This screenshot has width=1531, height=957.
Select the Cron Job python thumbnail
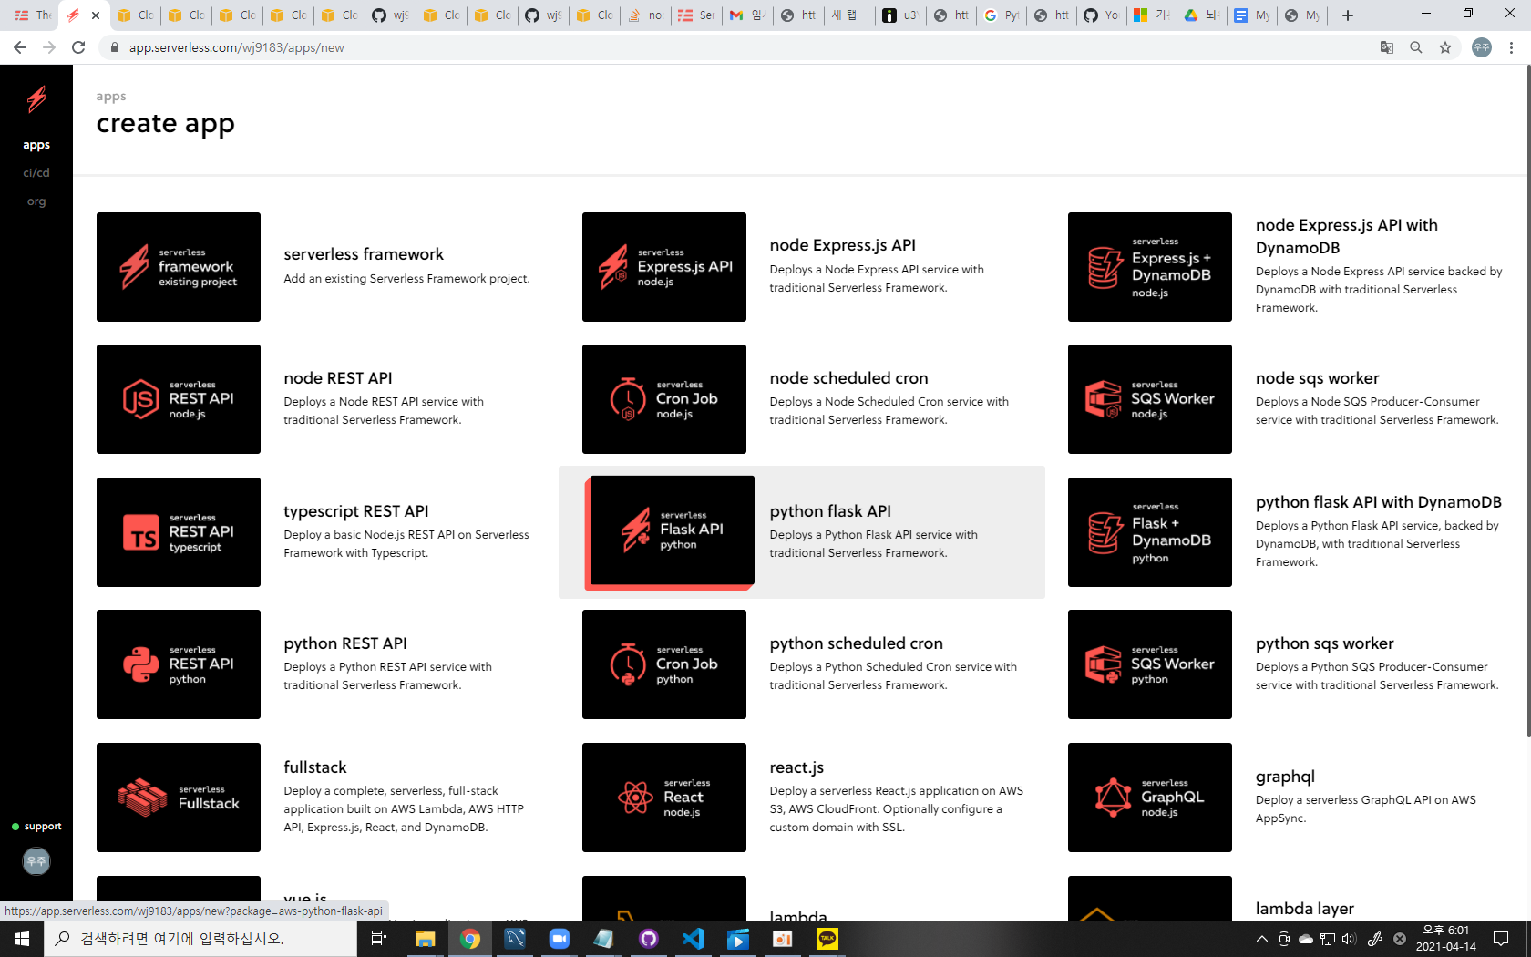664,664
